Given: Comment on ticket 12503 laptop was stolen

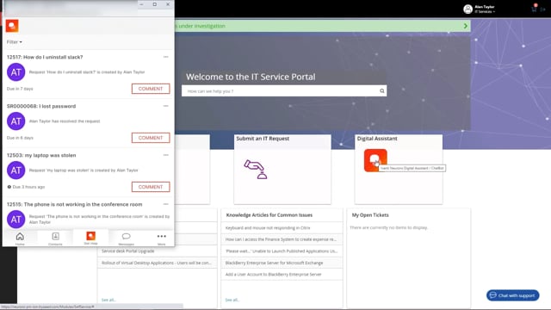Looking at the screenshot, I should click(151, 187).
